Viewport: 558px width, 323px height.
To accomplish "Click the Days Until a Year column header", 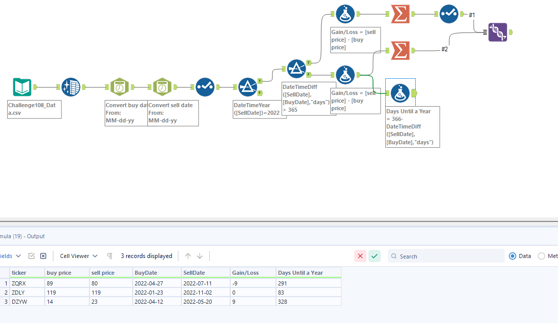I will click(x=308, y=273).
